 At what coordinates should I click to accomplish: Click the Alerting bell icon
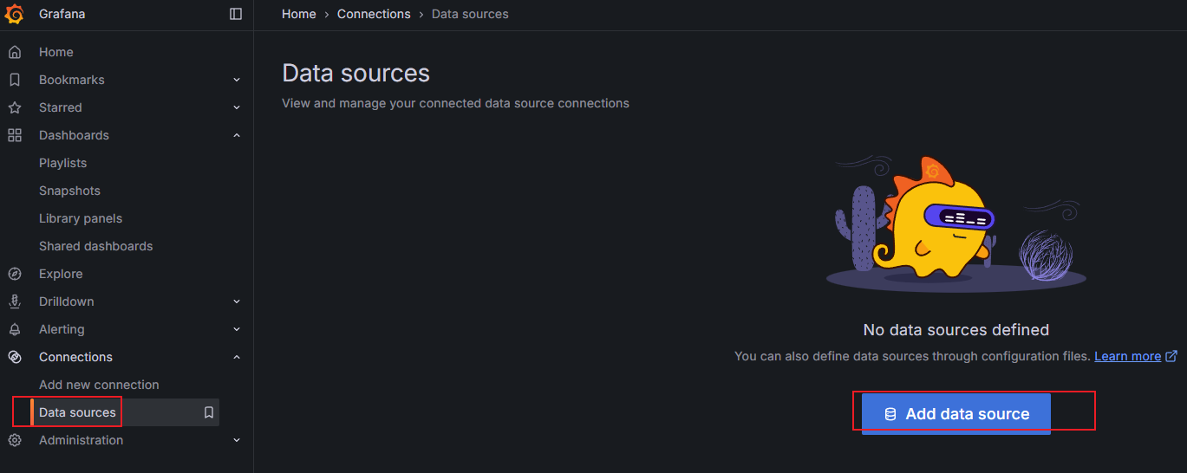tap(15, 329)
